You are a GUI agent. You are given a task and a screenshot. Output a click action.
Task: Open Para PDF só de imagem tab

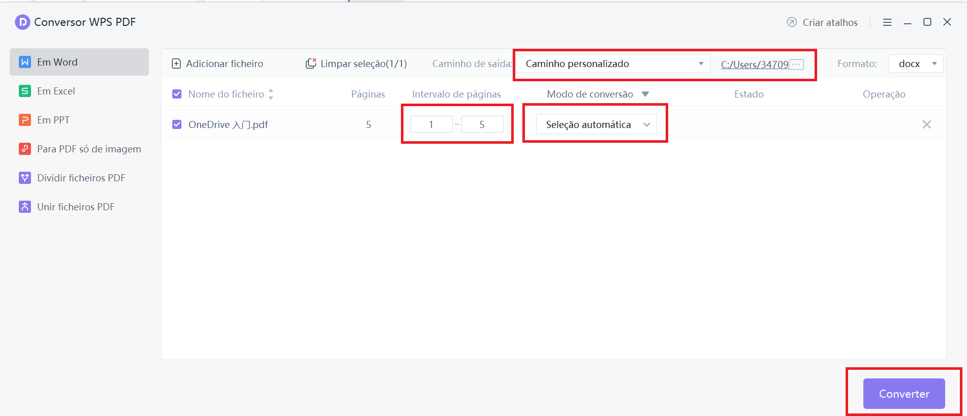pos(79,149)
